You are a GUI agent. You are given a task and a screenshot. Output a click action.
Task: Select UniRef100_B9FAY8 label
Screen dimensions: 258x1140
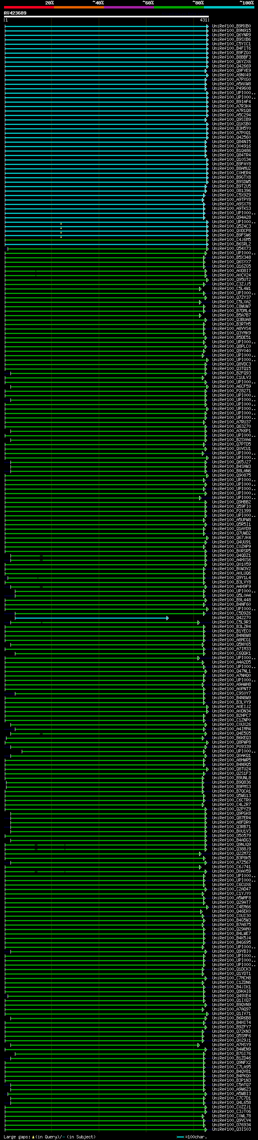(x=231, y=164)
